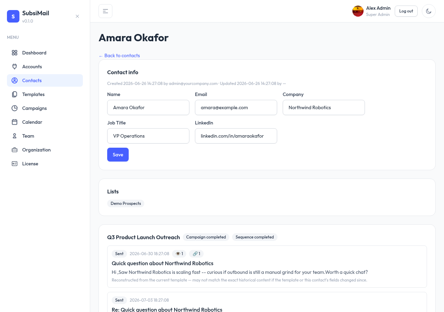
Task: Click the Campaigns pie chart icon
Action: click(x=15, y=108)
